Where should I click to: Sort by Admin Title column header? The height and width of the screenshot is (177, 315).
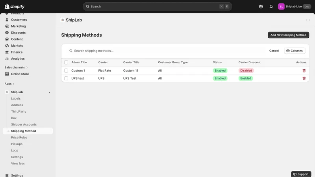click(79, 62)
